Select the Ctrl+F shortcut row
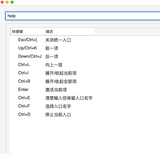This screenshot has height=154, width=160. click(85, 106)
